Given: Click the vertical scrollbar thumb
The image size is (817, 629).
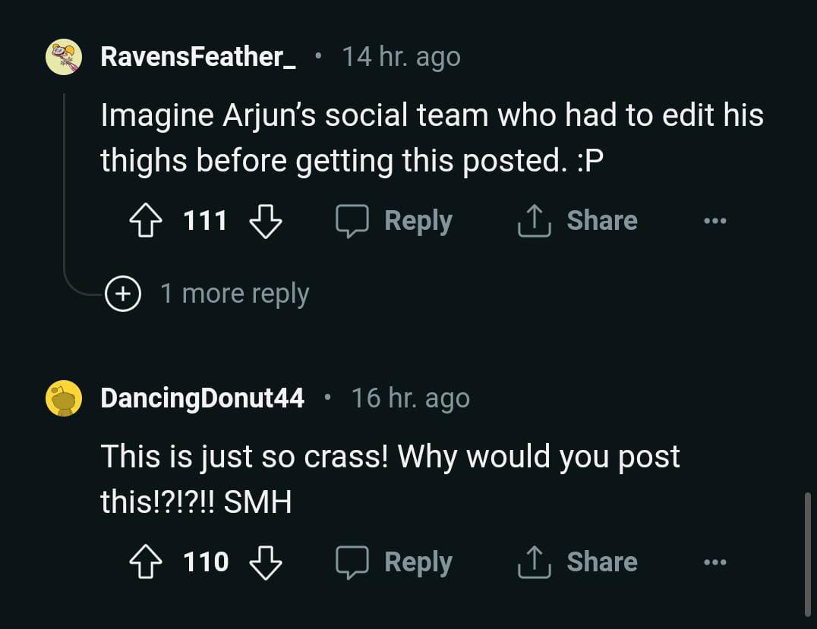Looking at the screenshot, I should tap(807, 552).
